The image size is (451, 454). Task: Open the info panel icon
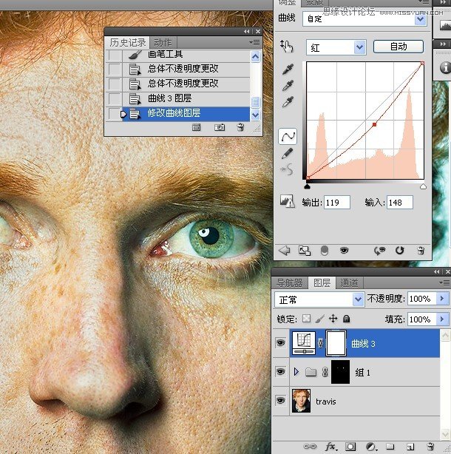445,67
